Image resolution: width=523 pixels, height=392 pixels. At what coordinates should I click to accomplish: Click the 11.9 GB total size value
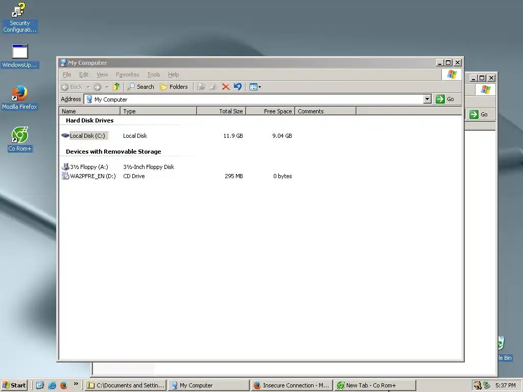click(233, 136)
